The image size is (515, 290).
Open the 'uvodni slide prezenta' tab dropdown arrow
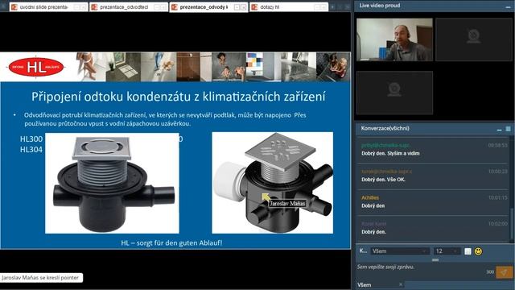(x=84, y=7)
